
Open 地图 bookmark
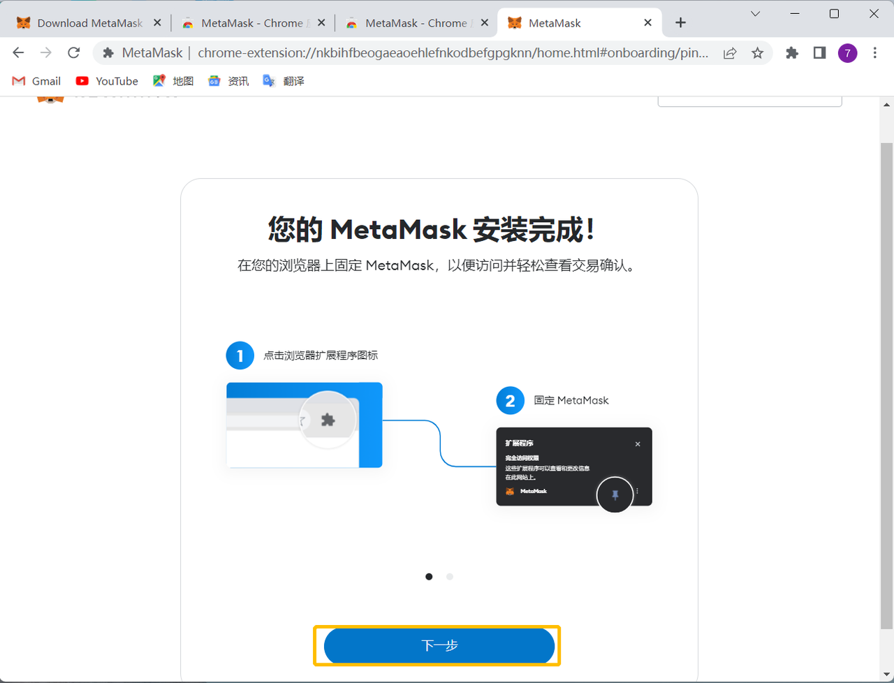coord(173,81)
